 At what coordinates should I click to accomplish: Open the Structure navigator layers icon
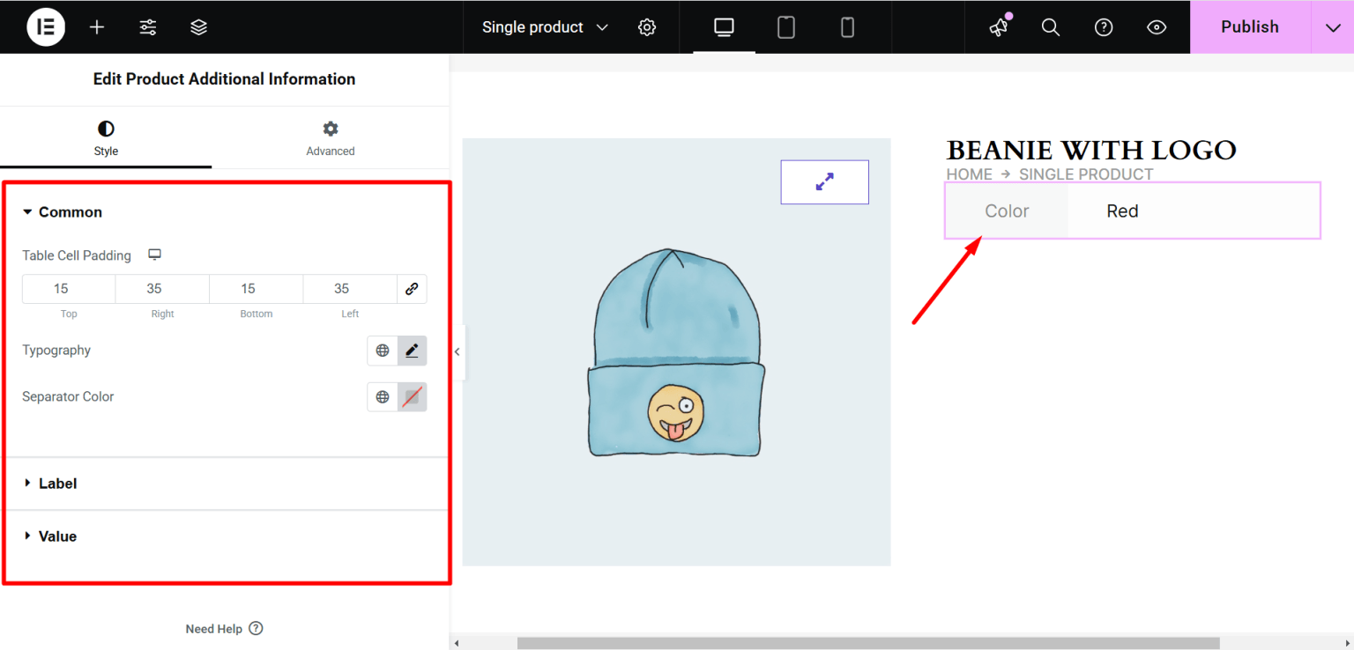(x=198, y=26)
